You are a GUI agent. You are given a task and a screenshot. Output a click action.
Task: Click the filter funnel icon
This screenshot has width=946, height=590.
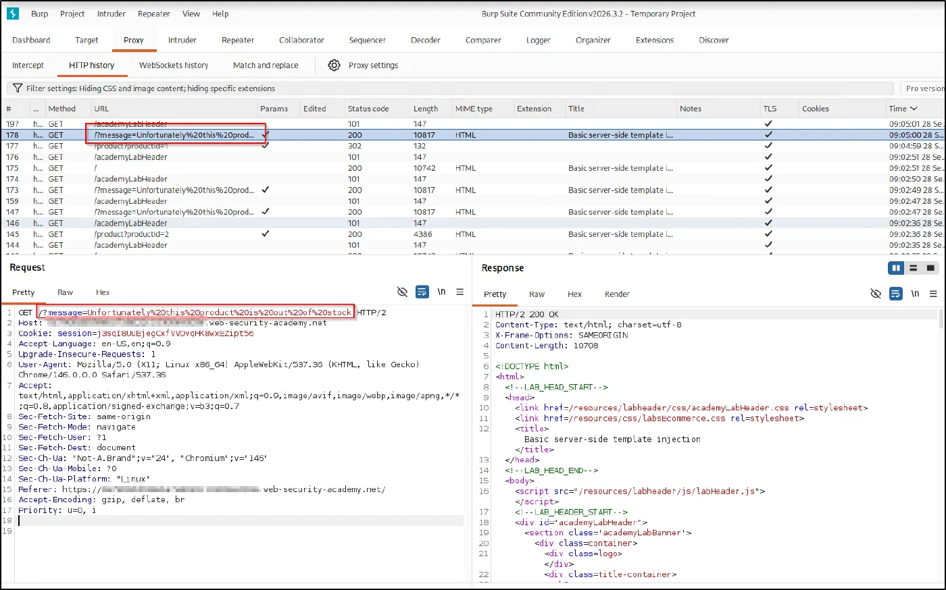tap(18, 88)
